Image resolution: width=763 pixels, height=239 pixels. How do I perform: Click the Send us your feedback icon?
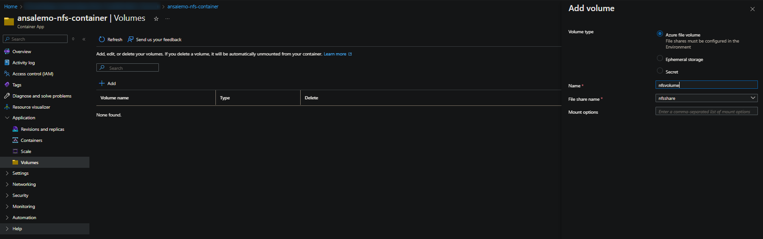point(131,40)
